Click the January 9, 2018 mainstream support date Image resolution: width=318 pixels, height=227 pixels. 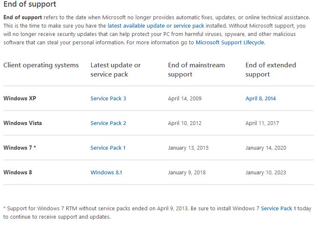pyautogui.click(x=187, y=173)
